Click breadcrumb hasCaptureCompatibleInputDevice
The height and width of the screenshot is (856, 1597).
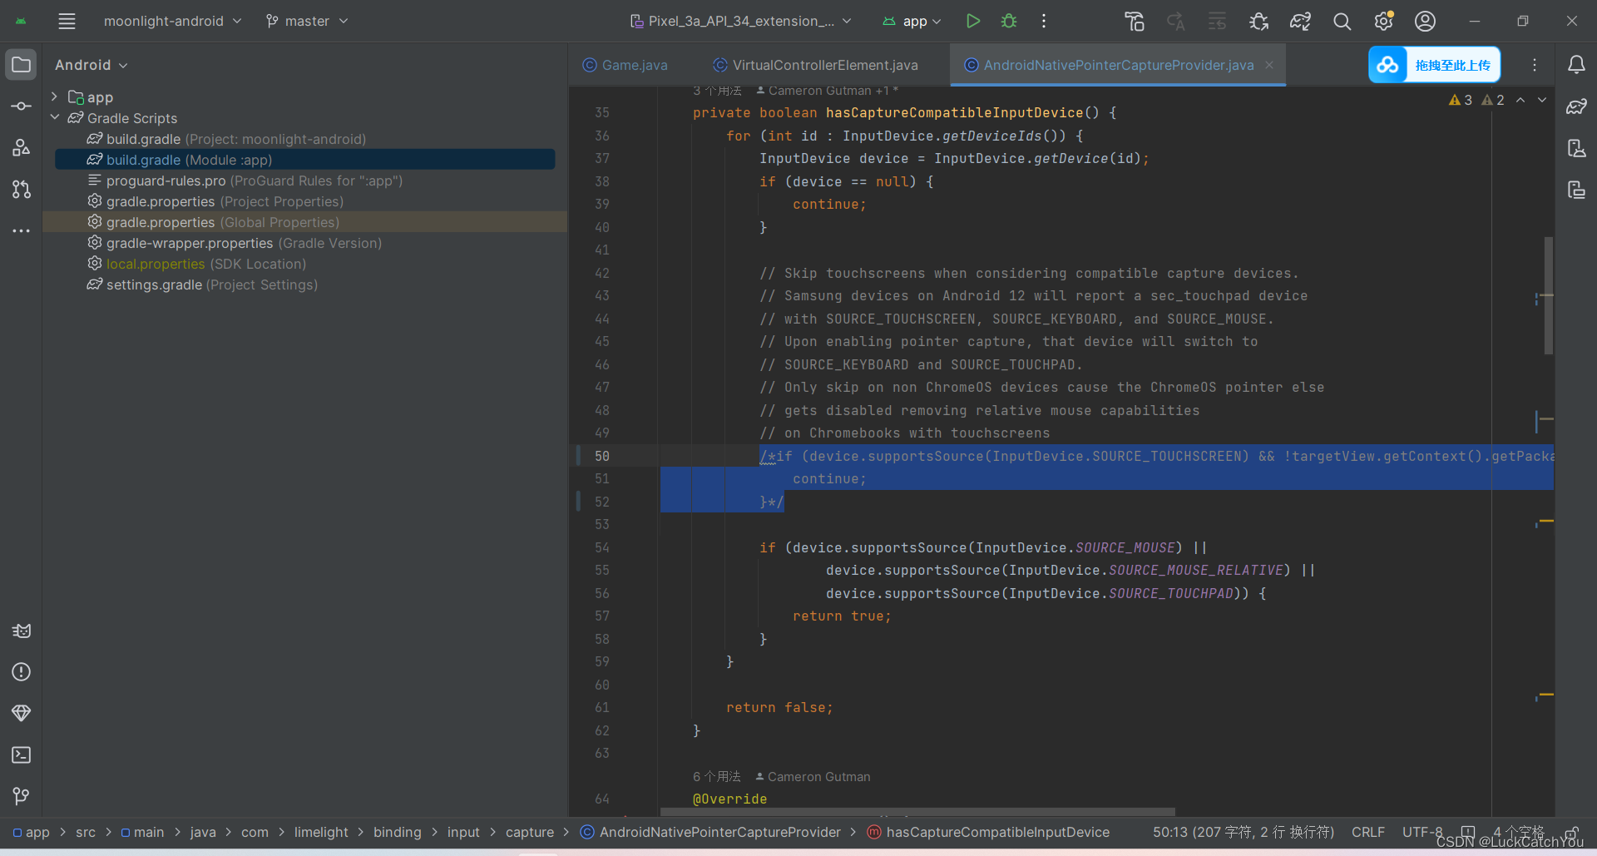click(988, 832)
